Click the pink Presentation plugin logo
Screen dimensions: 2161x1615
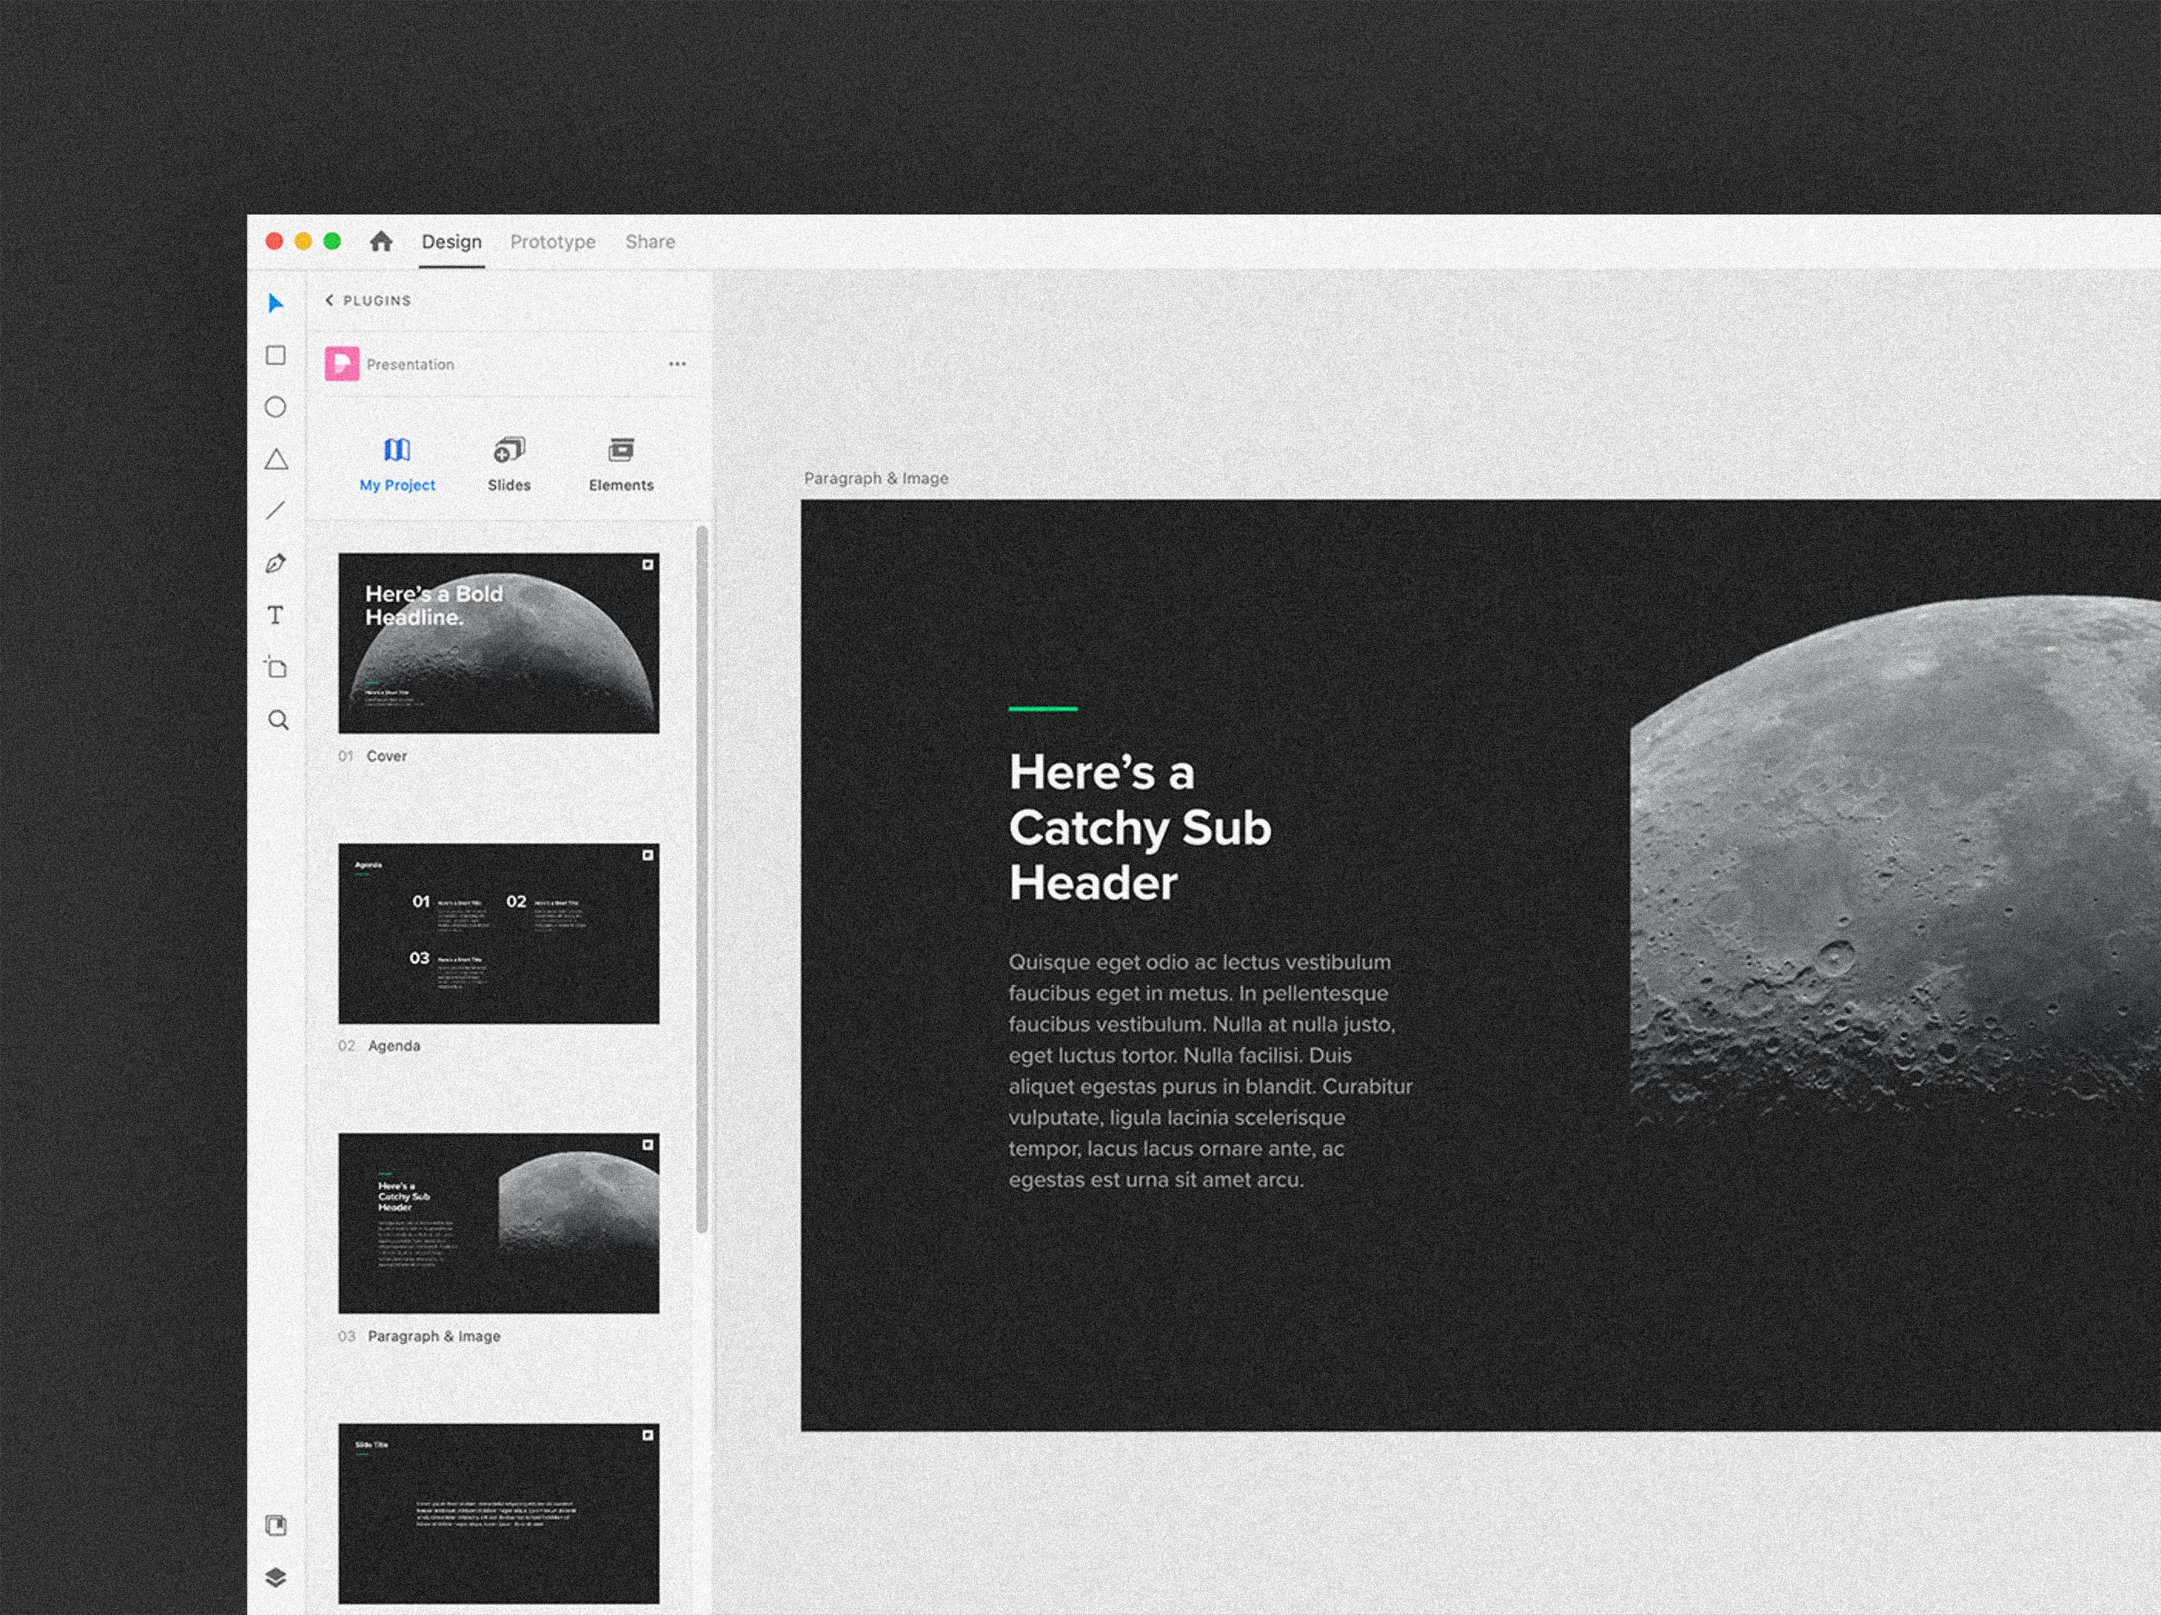(342, 363)
